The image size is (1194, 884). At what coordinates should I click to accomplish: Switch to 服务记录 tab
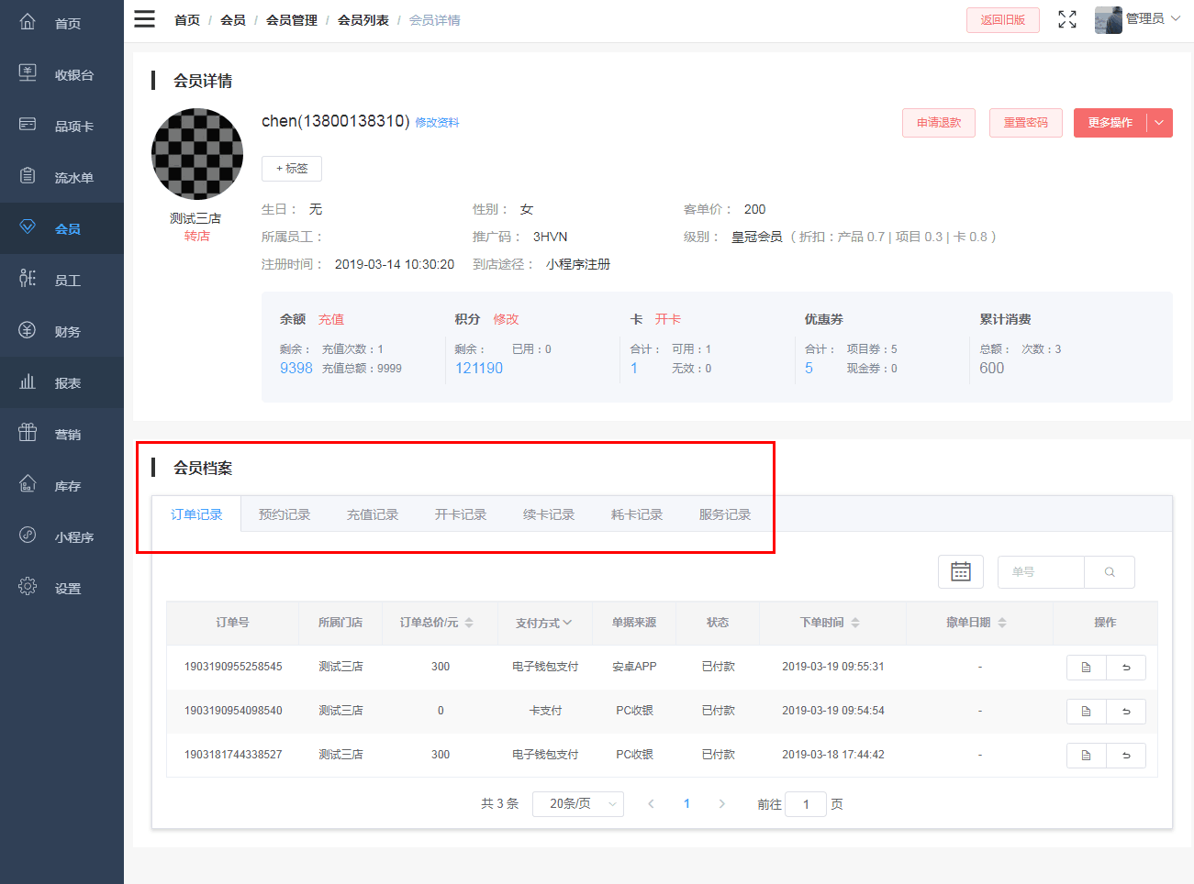tap(725, 514)
